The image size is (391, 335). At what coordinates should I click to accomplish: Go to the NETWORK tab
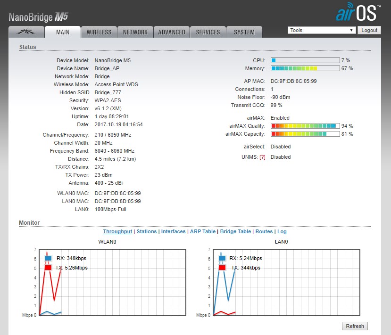135,32
